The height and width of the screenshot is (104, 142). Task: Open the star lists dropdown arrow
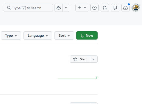[93, 59]
